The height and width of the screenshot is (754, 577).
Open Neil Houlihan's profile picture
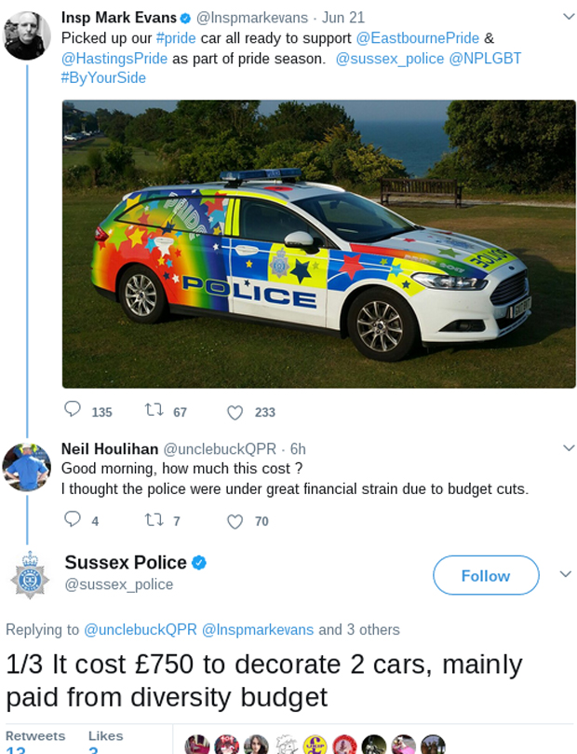(27, 467)
